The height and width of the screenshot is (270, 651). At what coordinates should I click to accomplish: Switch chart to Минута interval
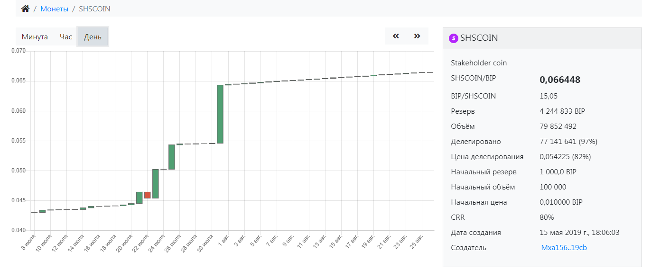click(35, 36)
